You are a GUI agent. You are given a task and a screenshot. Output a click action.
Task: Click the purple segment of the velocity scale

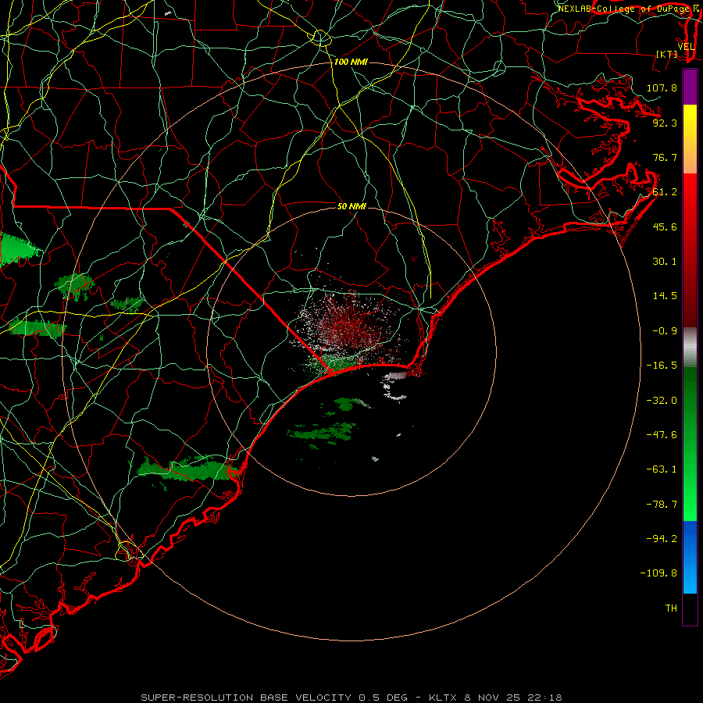coord(690,87)
